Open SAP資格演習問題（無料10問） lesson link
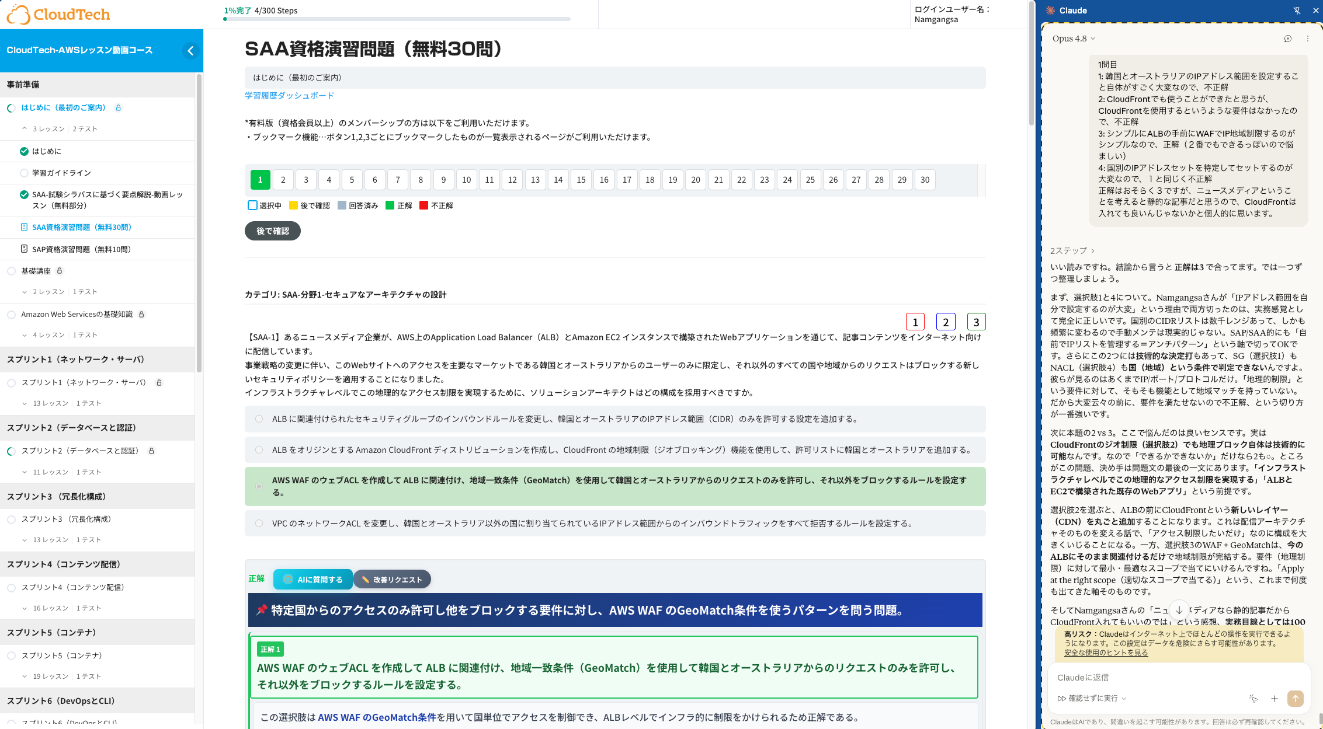Screen dimensions: 1323x729 [82, 249]
